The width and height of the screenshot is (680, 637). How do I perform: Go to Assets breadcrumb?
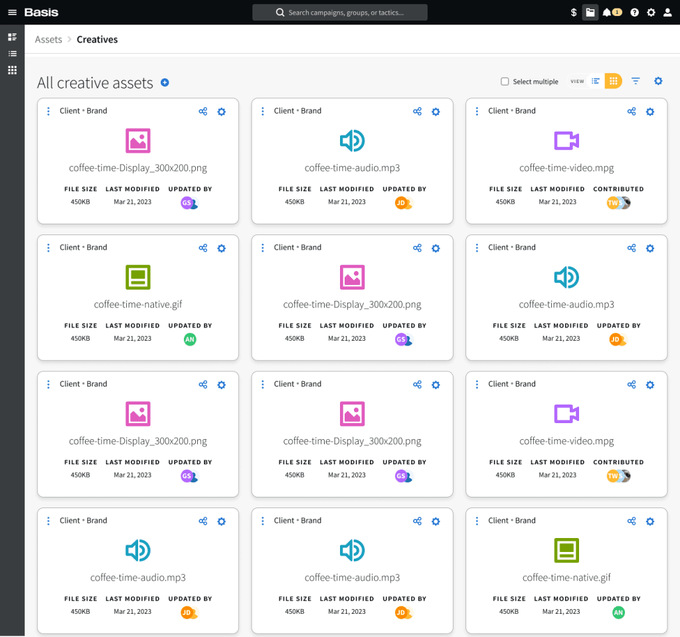click(48, 40)
